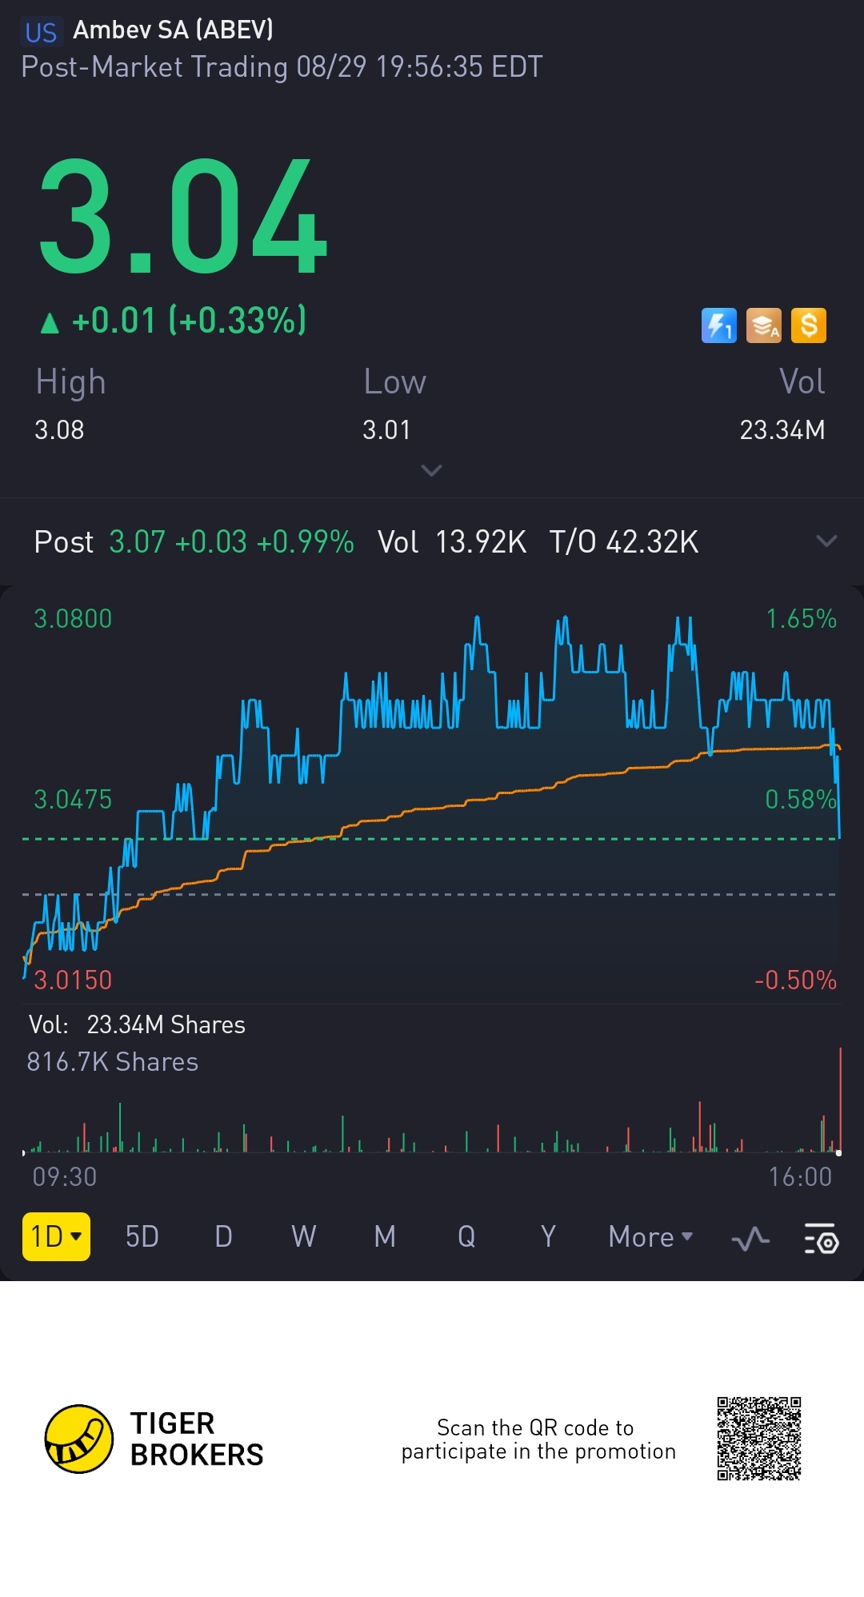Select the Y yearly timeframe

(548, 1237)
